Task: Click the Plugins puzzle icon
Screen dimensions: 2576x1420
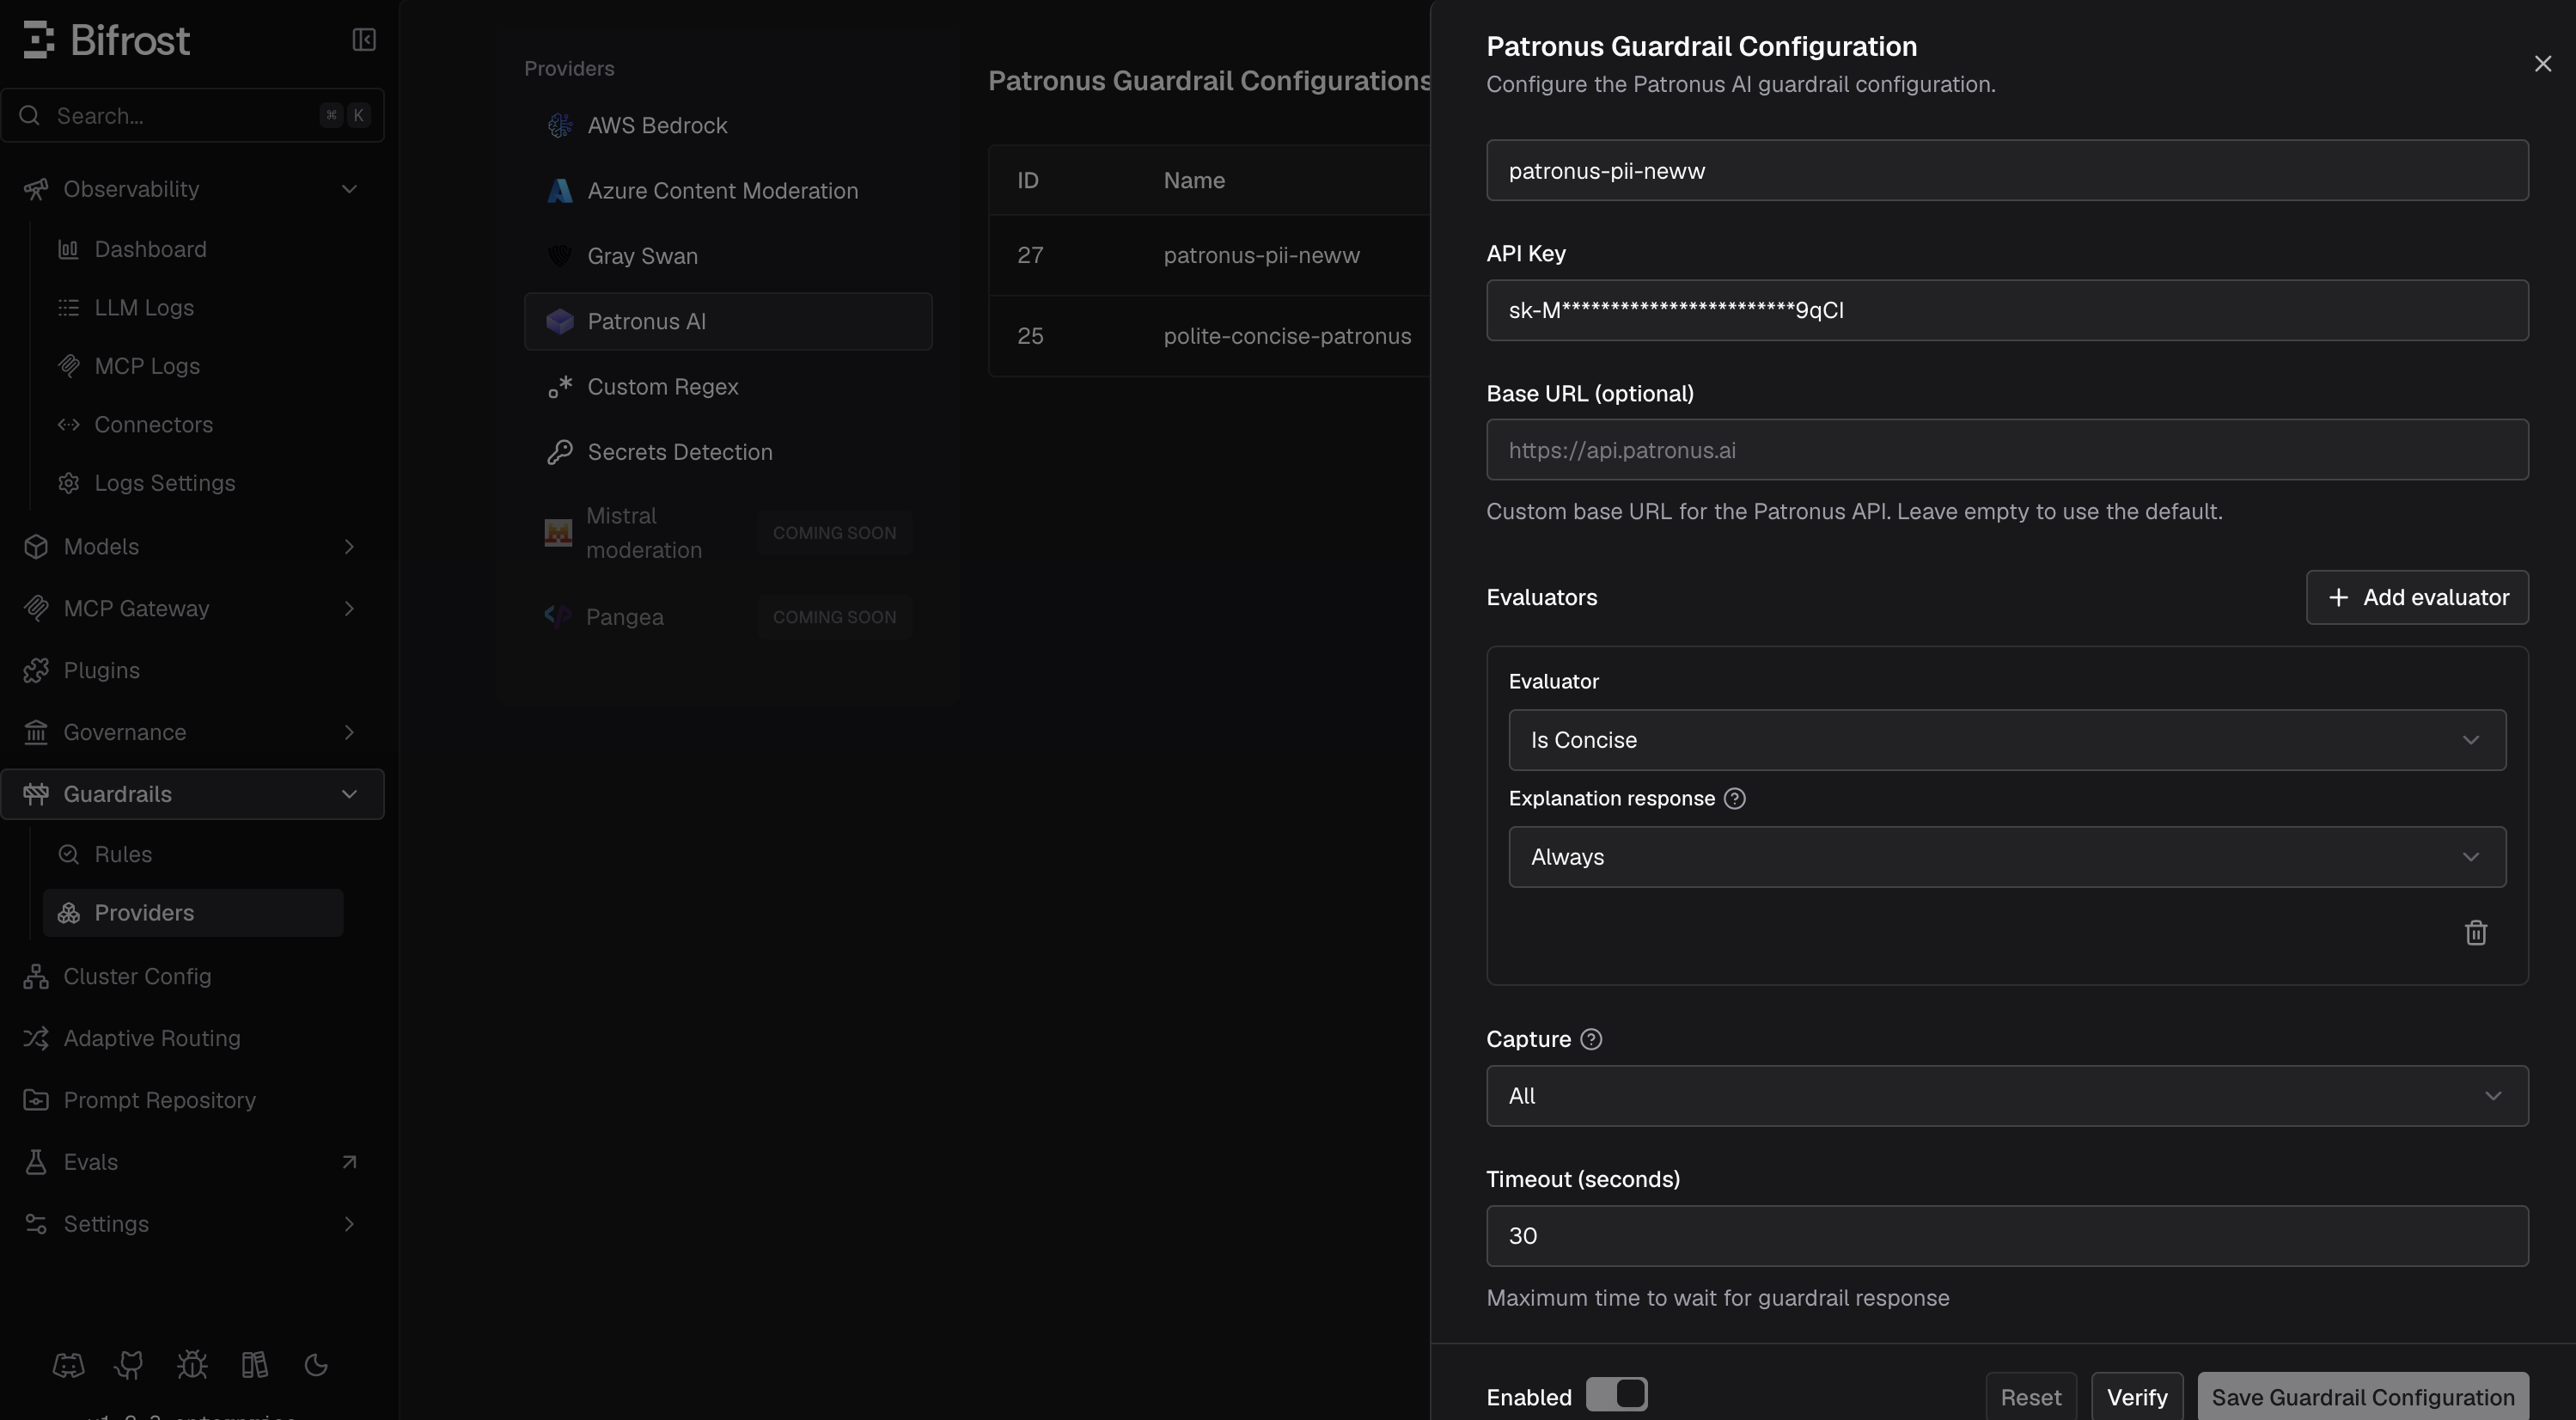Action: (x=36, y=670)
